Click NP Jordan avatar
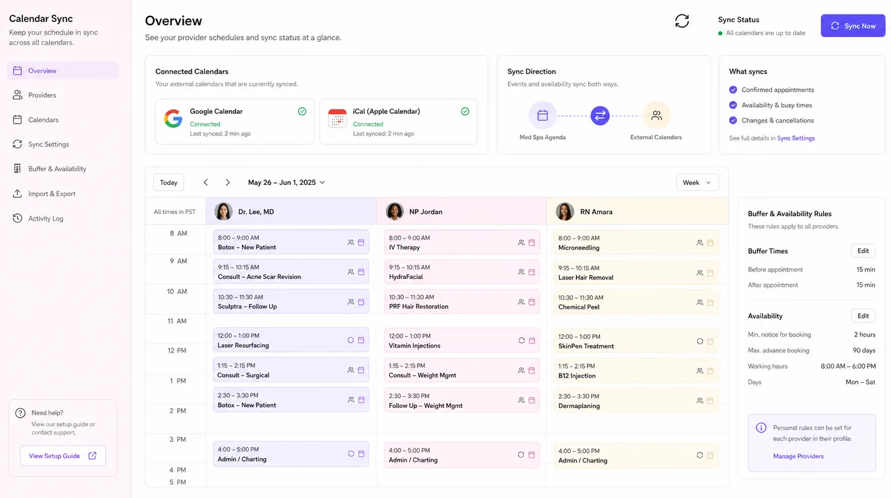 pyautogui.click(x=394, y=211)
